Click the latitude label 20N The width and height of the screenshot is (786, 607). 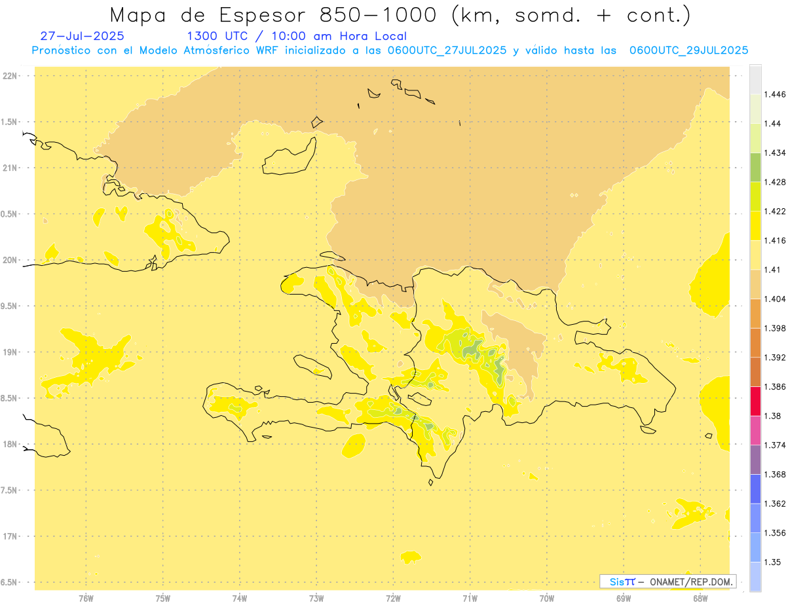(x=10, y=260)
